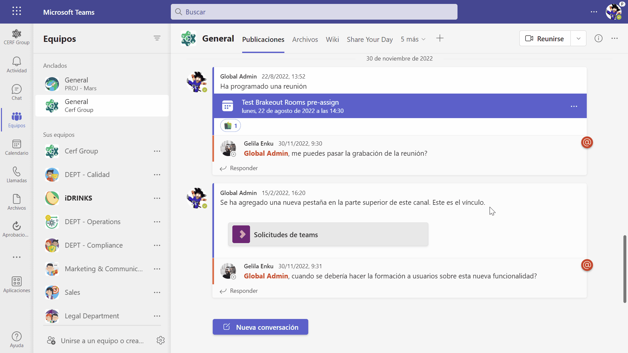The width and height of the screenshot is (628, 353).
Task: Click the mention icon beside the 9:31 reply
Action: pyautogui.click(x=587, y=265)
